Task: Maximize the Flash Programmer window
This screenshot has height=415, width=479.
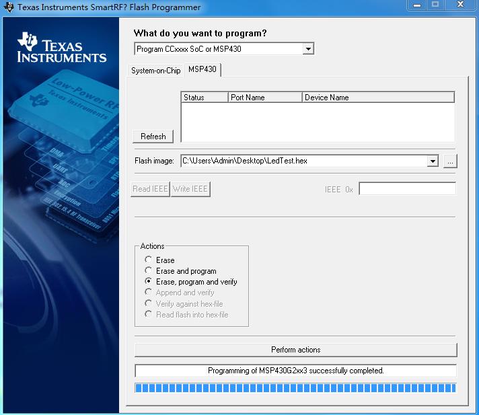Action: tap(435, 5)
